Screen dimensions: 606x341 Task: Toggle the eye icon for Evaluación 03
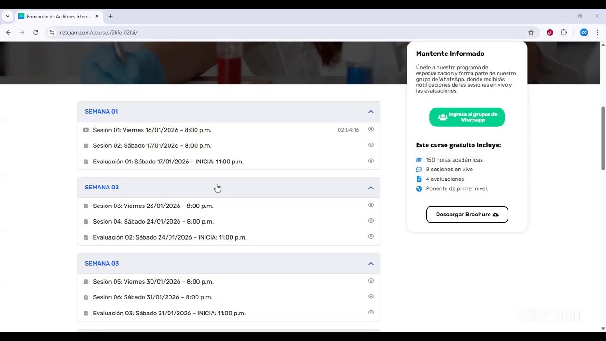pyautogui.click(x=371, y=312)
